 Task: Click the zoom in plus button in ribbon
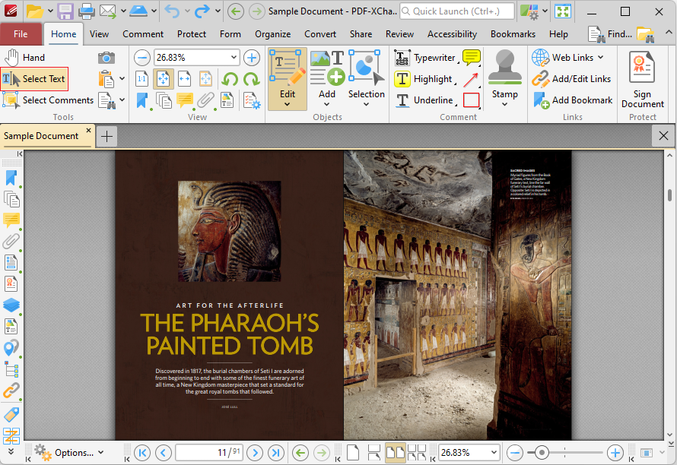(x=252, y=58)
